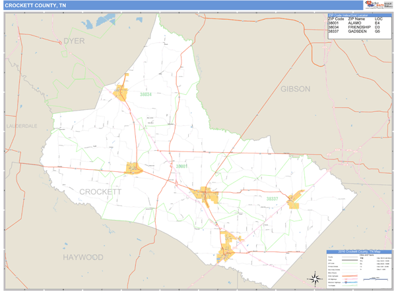Select '38001' in the ZIP index table
The width and height of the screenshot is (396, 291).
333,23
